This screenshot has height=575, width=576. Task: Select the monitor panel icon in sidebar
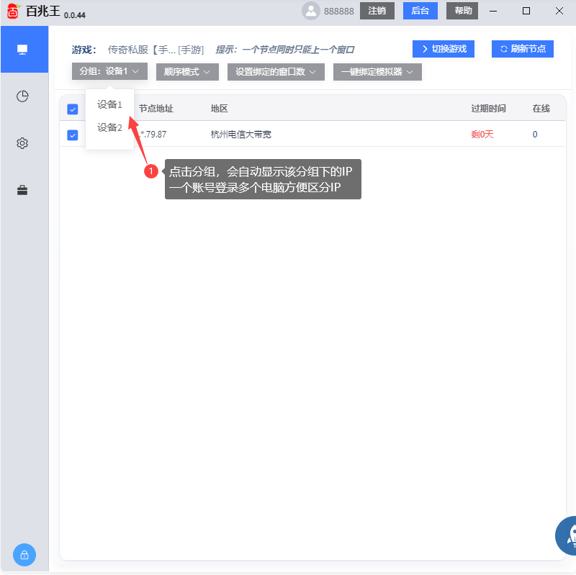click(x=24, y=49)
